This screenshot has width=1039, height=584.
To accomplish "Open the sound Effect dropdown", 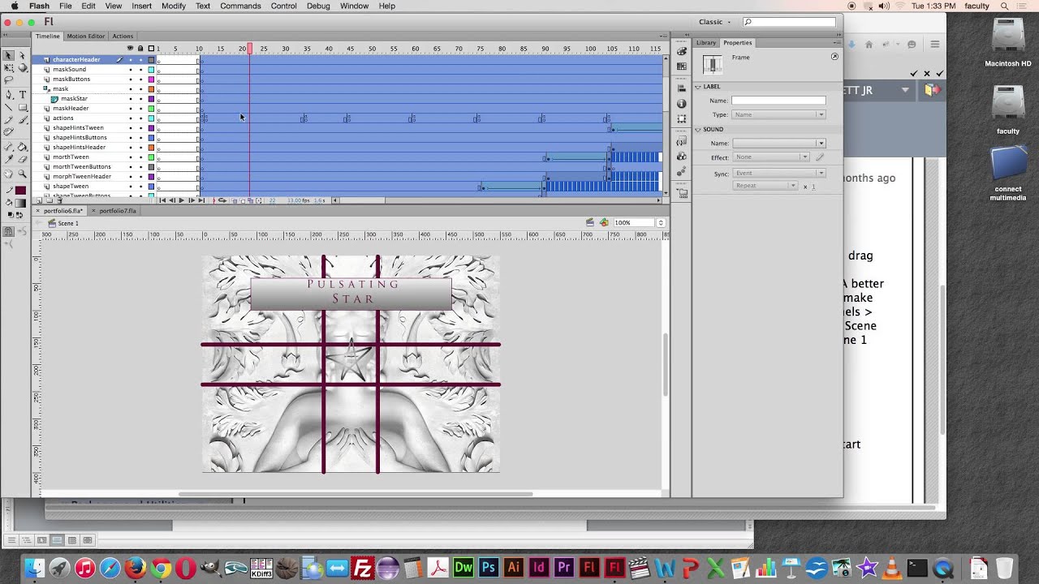I will (x=771, y=157).
